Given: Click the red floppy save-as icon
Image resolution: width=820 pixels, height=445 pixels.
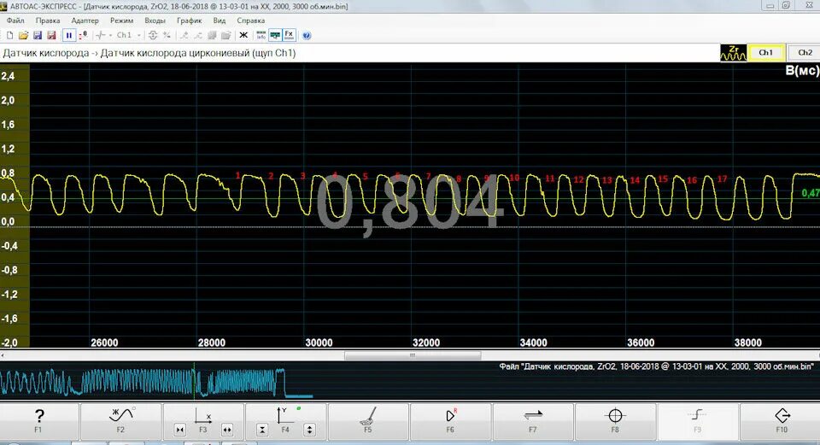Looking at the screenshot, I should (51, 35).
